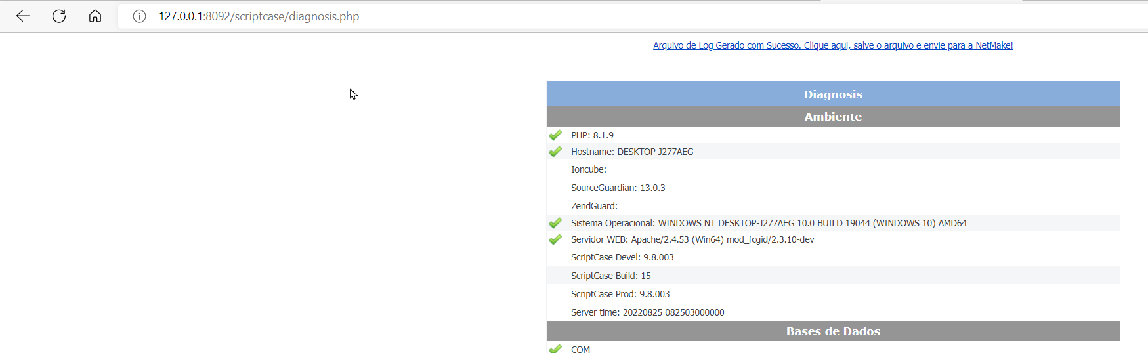
Task: Select the Bases de Dados section header
Action: (833, 331)
